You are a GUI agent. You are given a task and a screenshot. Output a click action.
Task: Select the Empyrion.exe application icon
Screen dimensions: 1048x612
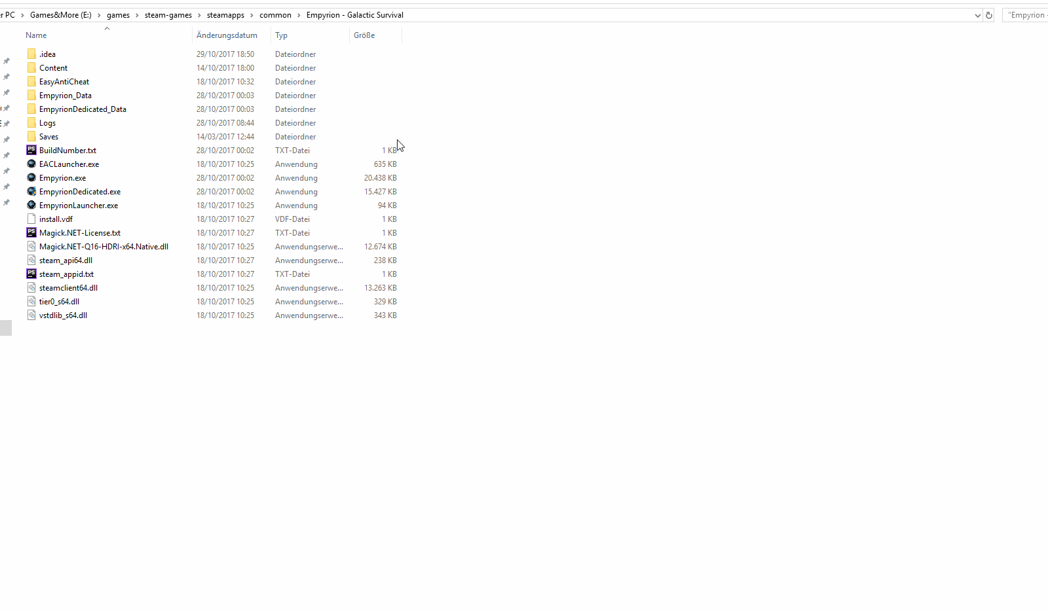[31, 177]
